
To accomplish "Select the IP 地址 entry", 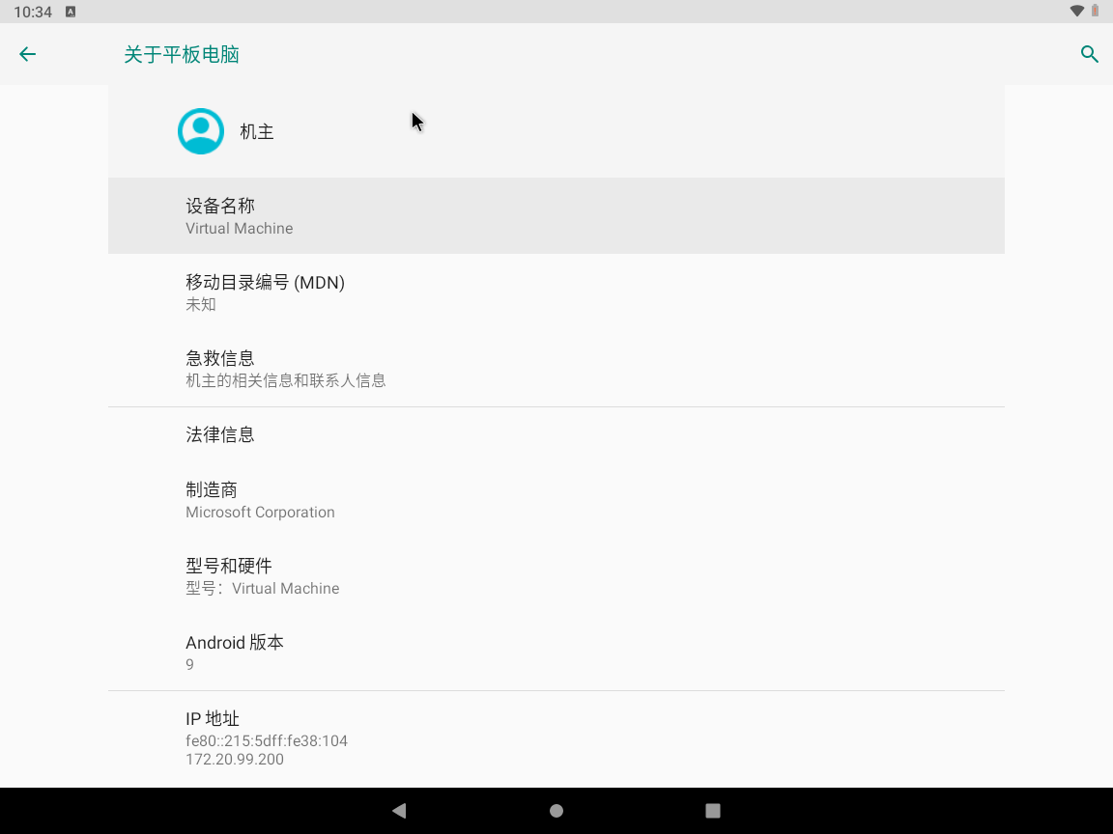I will point(556,738).
